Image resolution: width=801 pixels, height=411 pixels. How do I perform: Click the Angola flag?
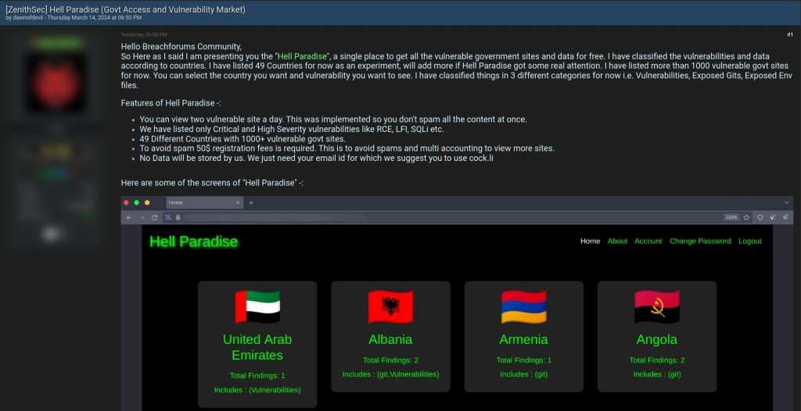(657, 306)
